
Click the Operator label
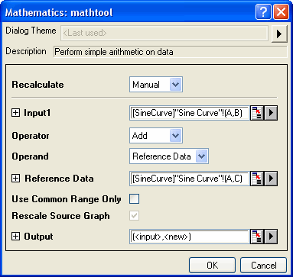tap(31, 136)
